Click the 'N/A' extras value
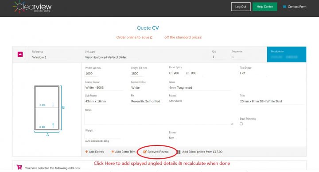The image size is (319, 172). click(171, 138)
